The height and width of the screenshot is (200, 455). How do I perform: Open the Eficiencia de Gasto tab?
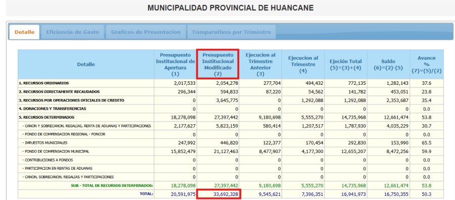pos(72,32)
